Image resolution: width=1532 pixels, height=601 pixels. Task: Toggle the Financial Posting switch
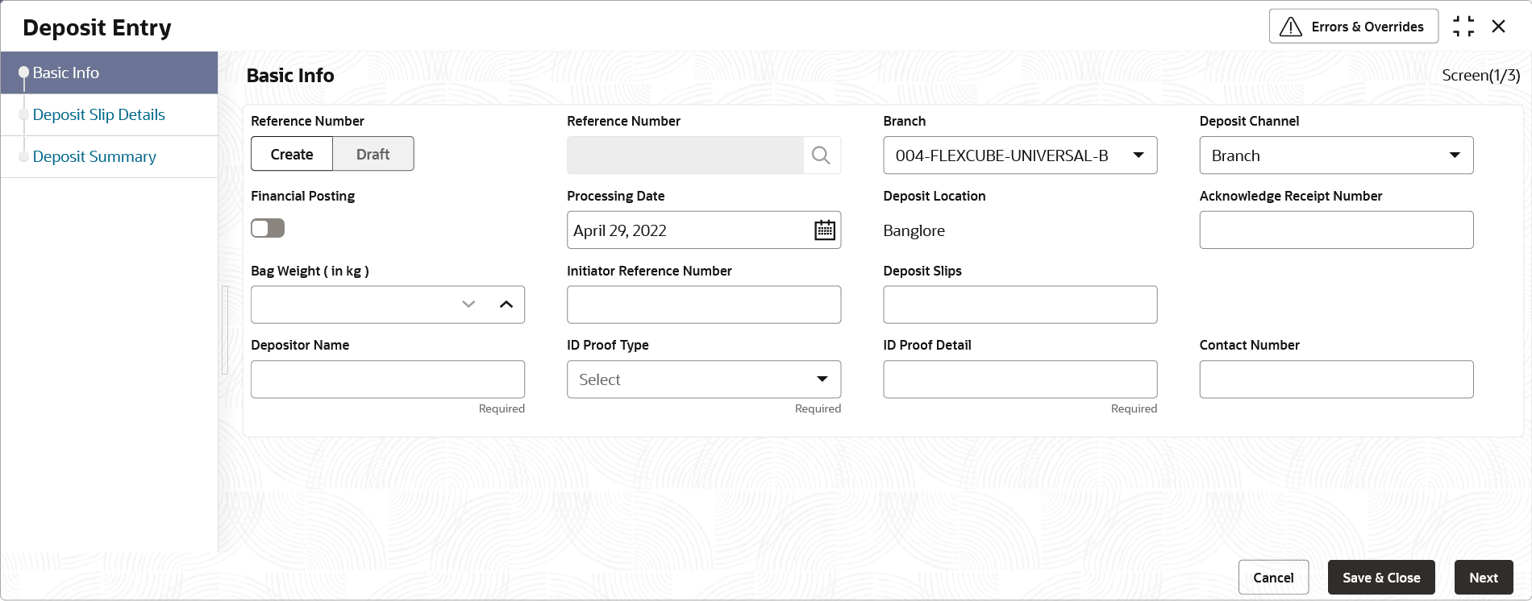[268, 228]
